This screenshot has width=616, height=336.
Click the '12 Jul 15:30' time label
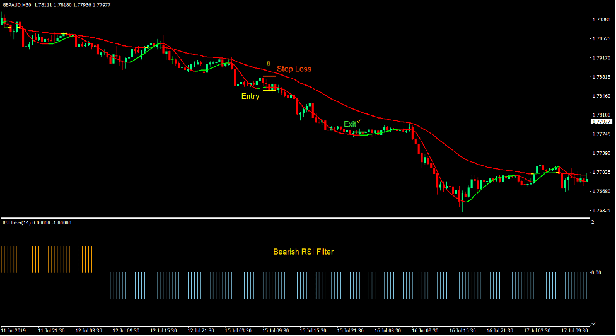pyautogui.click(x=163, y=330)
